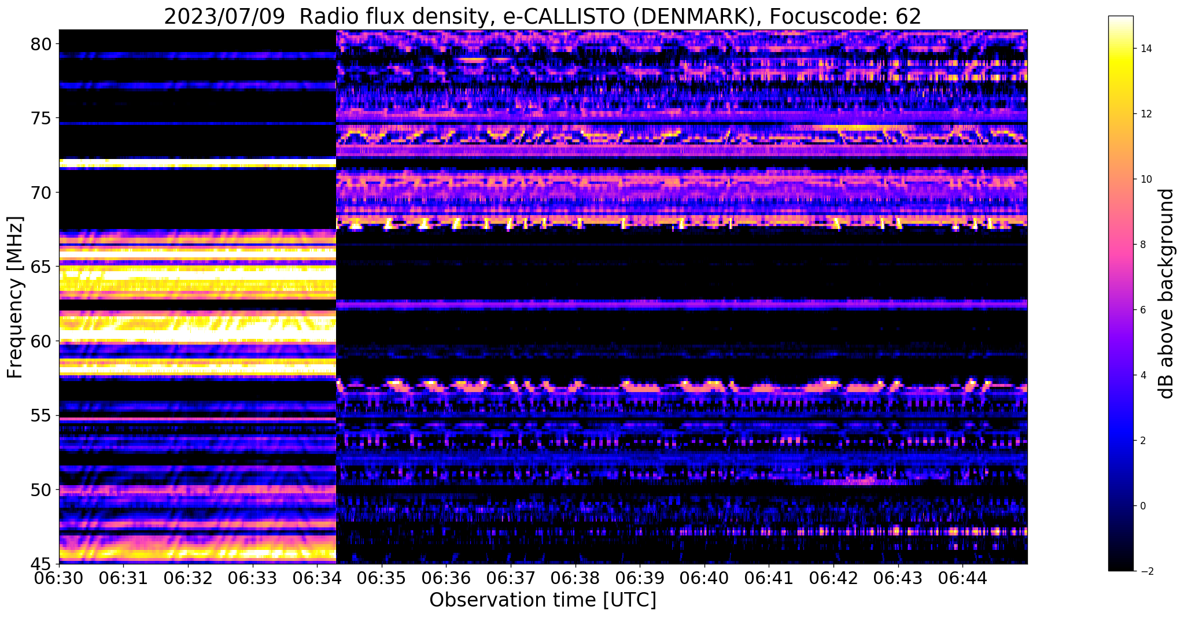Click the 'Observation time [UTC]' x-axis label
1184x617 pixels.
(x=543, y=600)
